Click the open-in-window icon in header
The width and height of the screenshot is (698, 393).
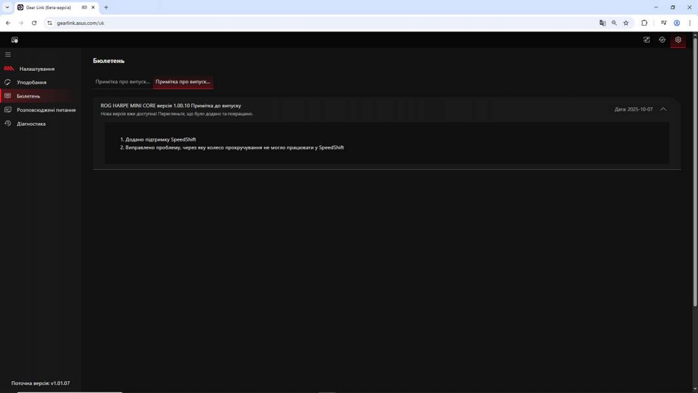(x=646, y=40)
